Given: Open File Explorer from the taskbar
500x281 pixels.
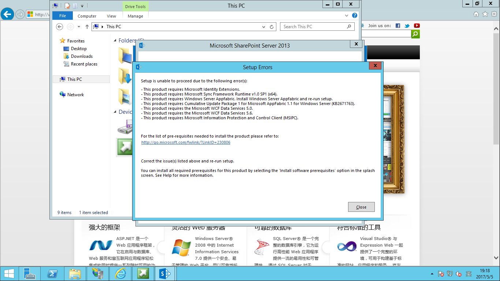Looking at the screenshot, I should pos(75,274).
